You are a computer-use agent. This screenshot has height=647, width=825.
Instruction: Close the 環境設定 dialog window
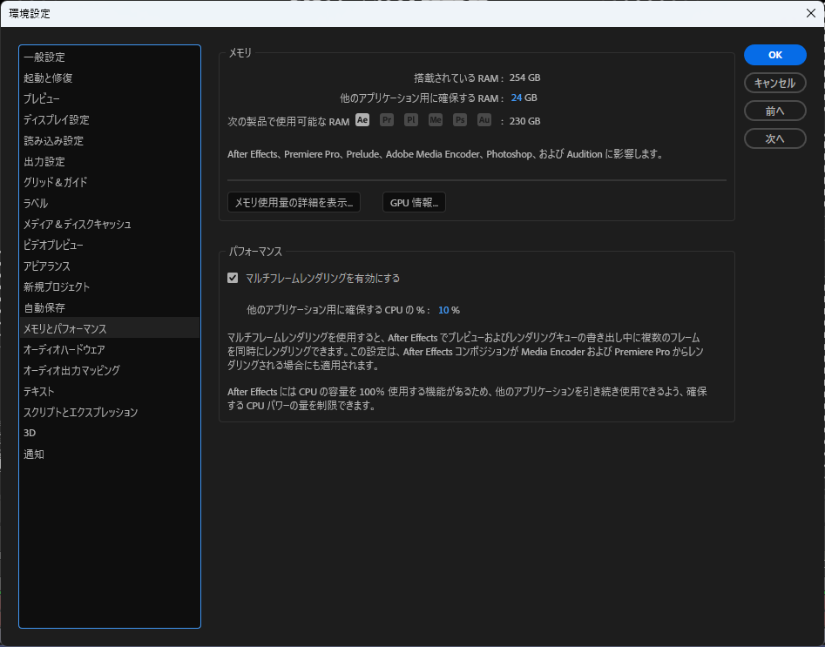(x=810, y=12)
